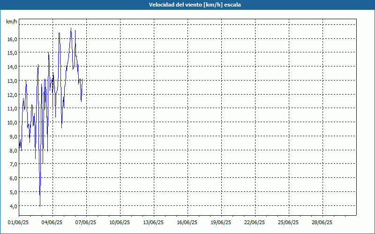Click the chart title 'Velocidad del viento [km/h] escala'
375x234 pixels.
pos(195,5)
